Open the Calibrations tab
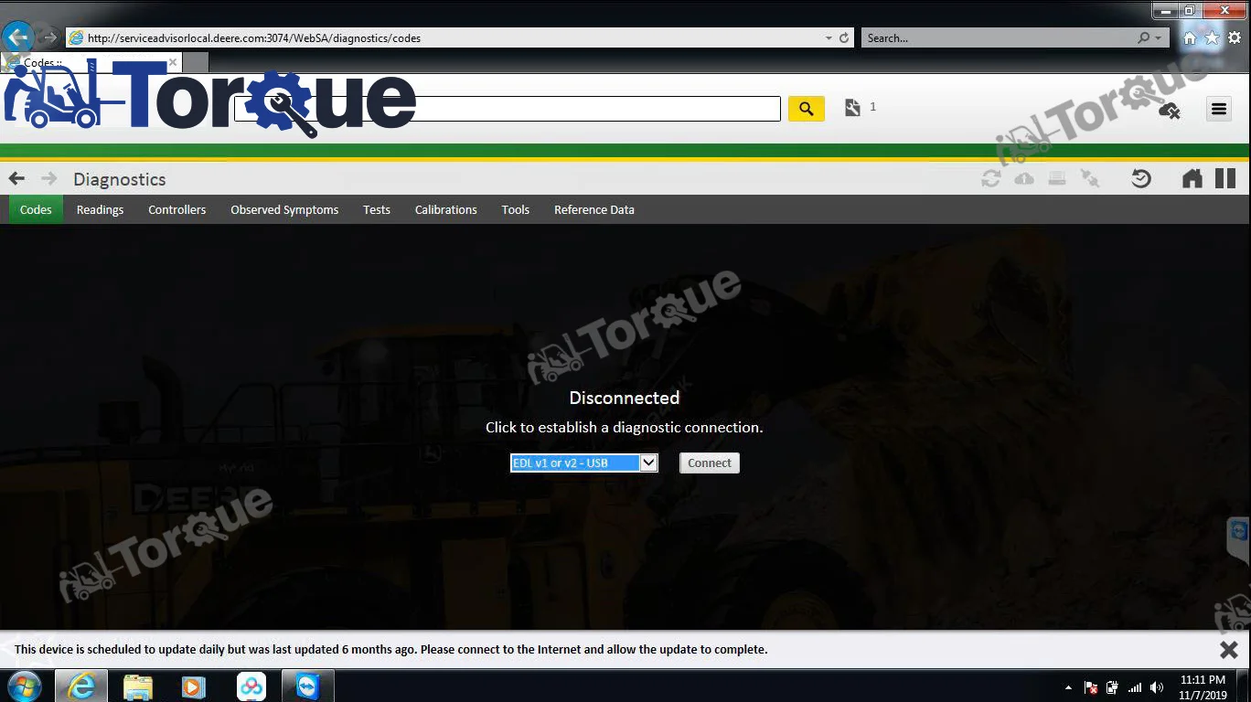Viewport: 1251px width, 702px height. click(446, 209)
